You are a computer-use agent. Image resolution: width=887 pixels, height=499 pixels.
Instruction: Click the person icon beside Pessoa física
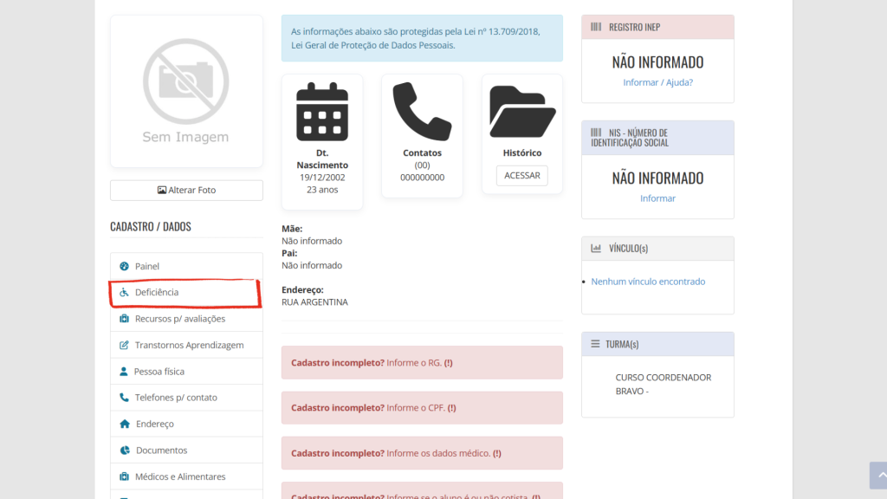coord(124,372)
